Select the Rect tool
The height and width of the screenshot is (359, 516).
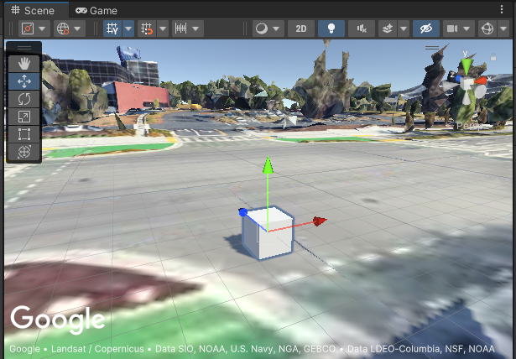tap(23, 134)
